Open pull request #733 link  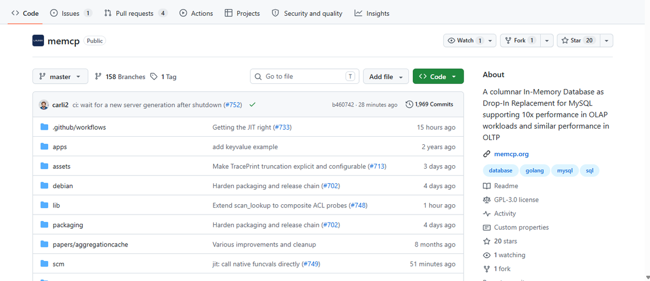tap(282, 128)
